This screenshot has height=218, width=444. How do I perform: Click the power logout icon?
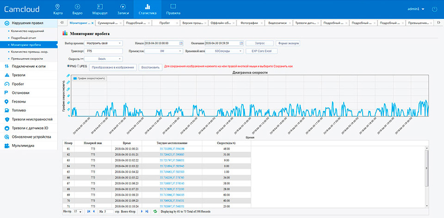click(434, 9)
